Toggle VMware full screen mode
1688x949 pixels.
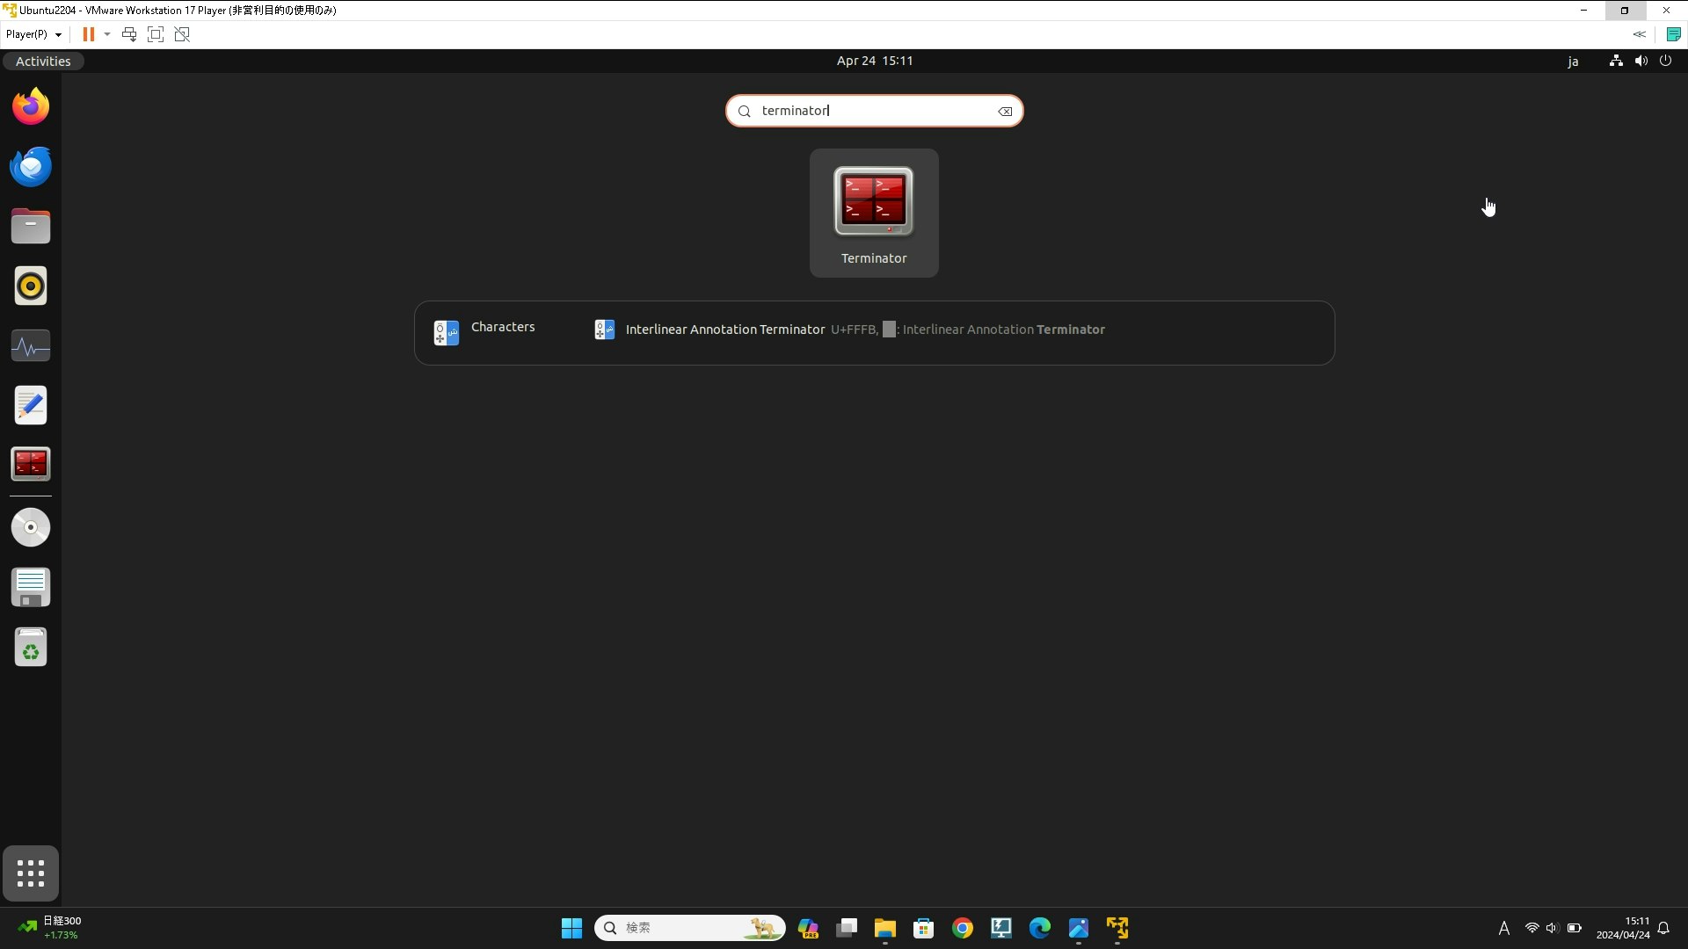pos(156,34)
